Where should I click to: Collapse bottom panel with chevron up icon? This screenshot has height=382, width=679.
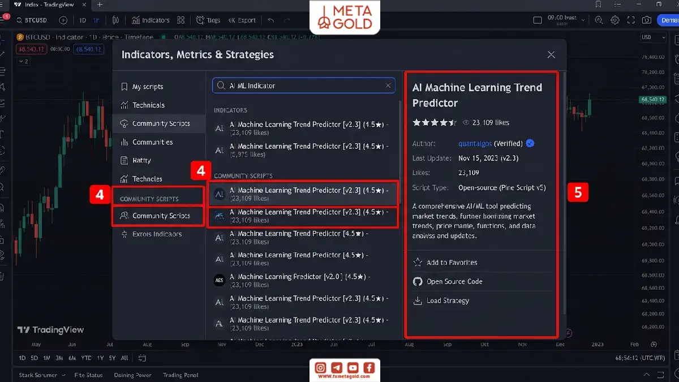tap(647, 375)
